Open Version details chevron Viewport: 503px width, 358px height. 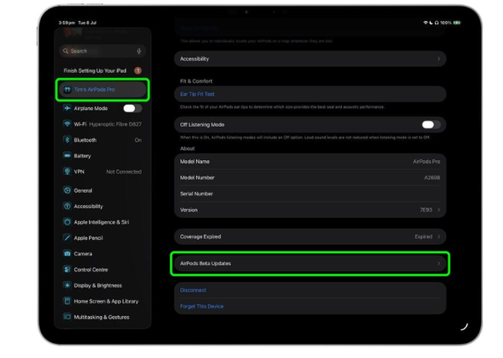pos(438,210)
